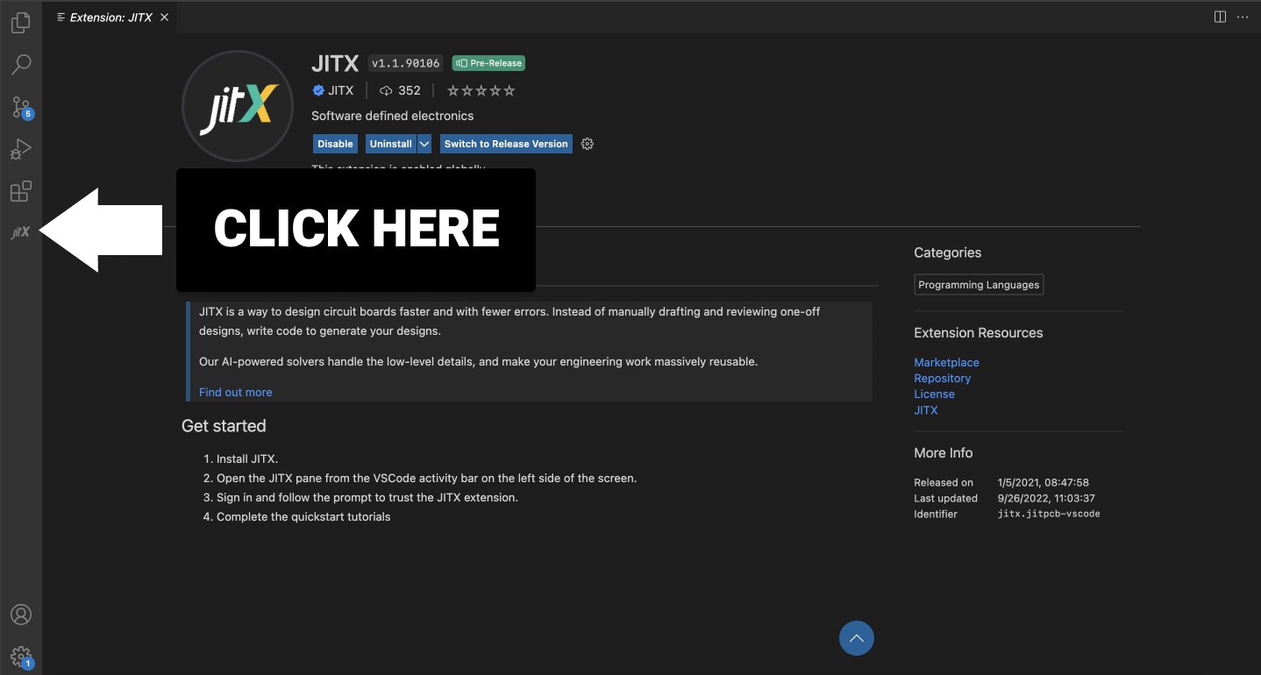Open the JITX resource link
Viewport: 1261px width, 675px height.
tap(925, 409)
